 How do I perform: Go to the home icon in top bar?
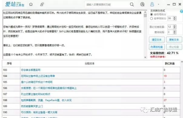click(x=31, y=5)
